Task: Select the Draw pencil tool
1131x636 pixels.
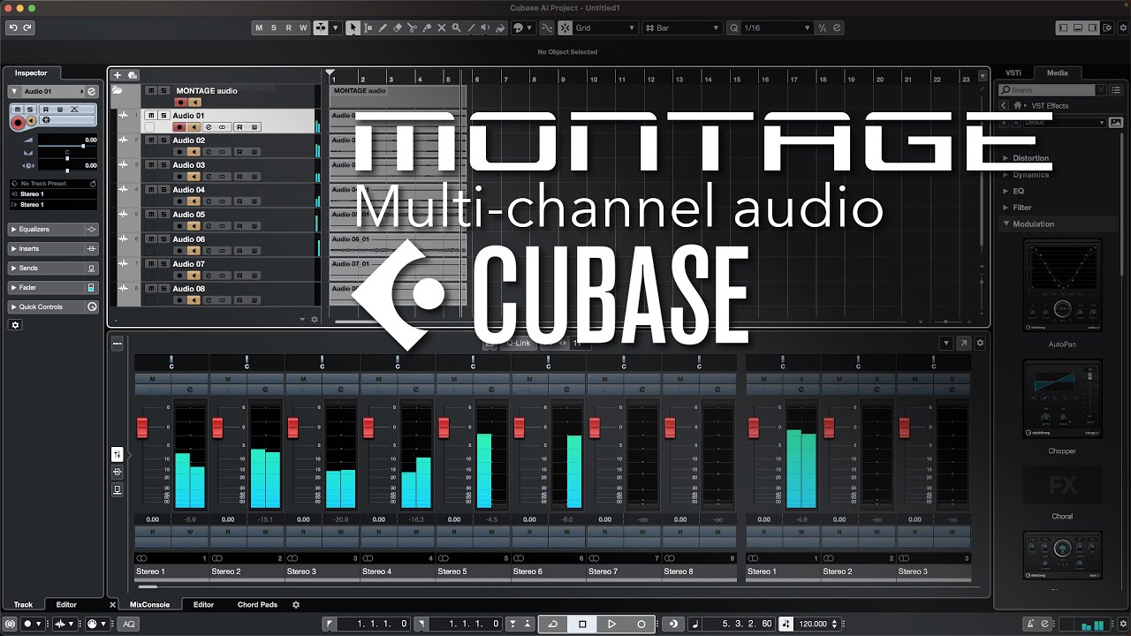Action: (x=383, y=28)
